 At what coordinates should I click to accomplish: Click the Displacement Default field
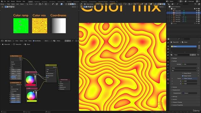[190, 93]
